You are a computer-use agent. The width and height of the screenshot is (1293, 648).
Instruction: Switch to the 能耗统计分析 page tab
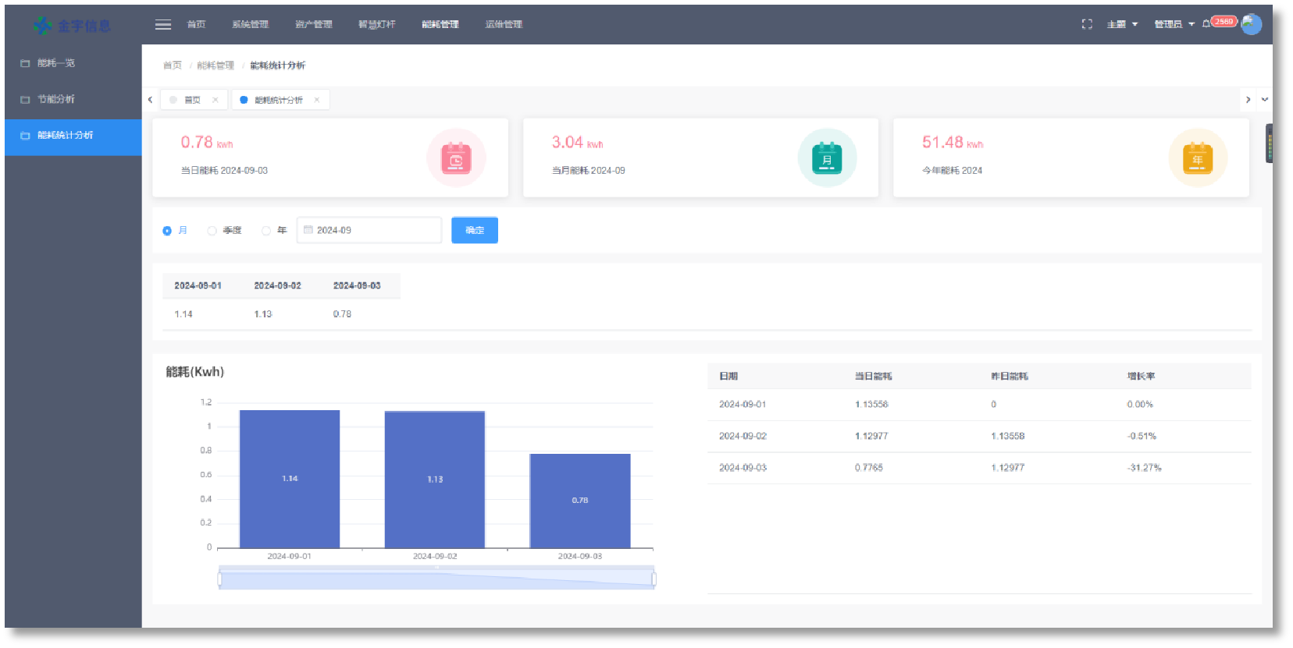tap(280, 100)
